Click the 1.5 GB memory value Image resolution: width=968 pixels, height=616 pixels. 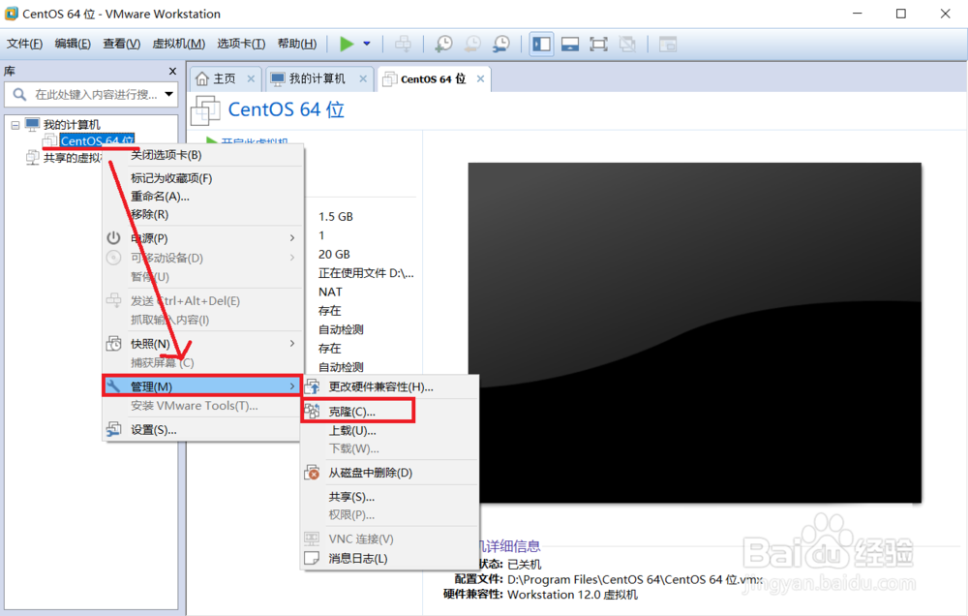coord(336,217)
